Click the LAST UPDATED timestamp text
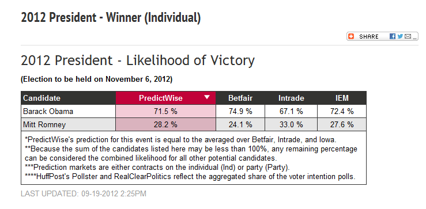The image size is (426, 209). pyautogui.click(x=84, y=193)
